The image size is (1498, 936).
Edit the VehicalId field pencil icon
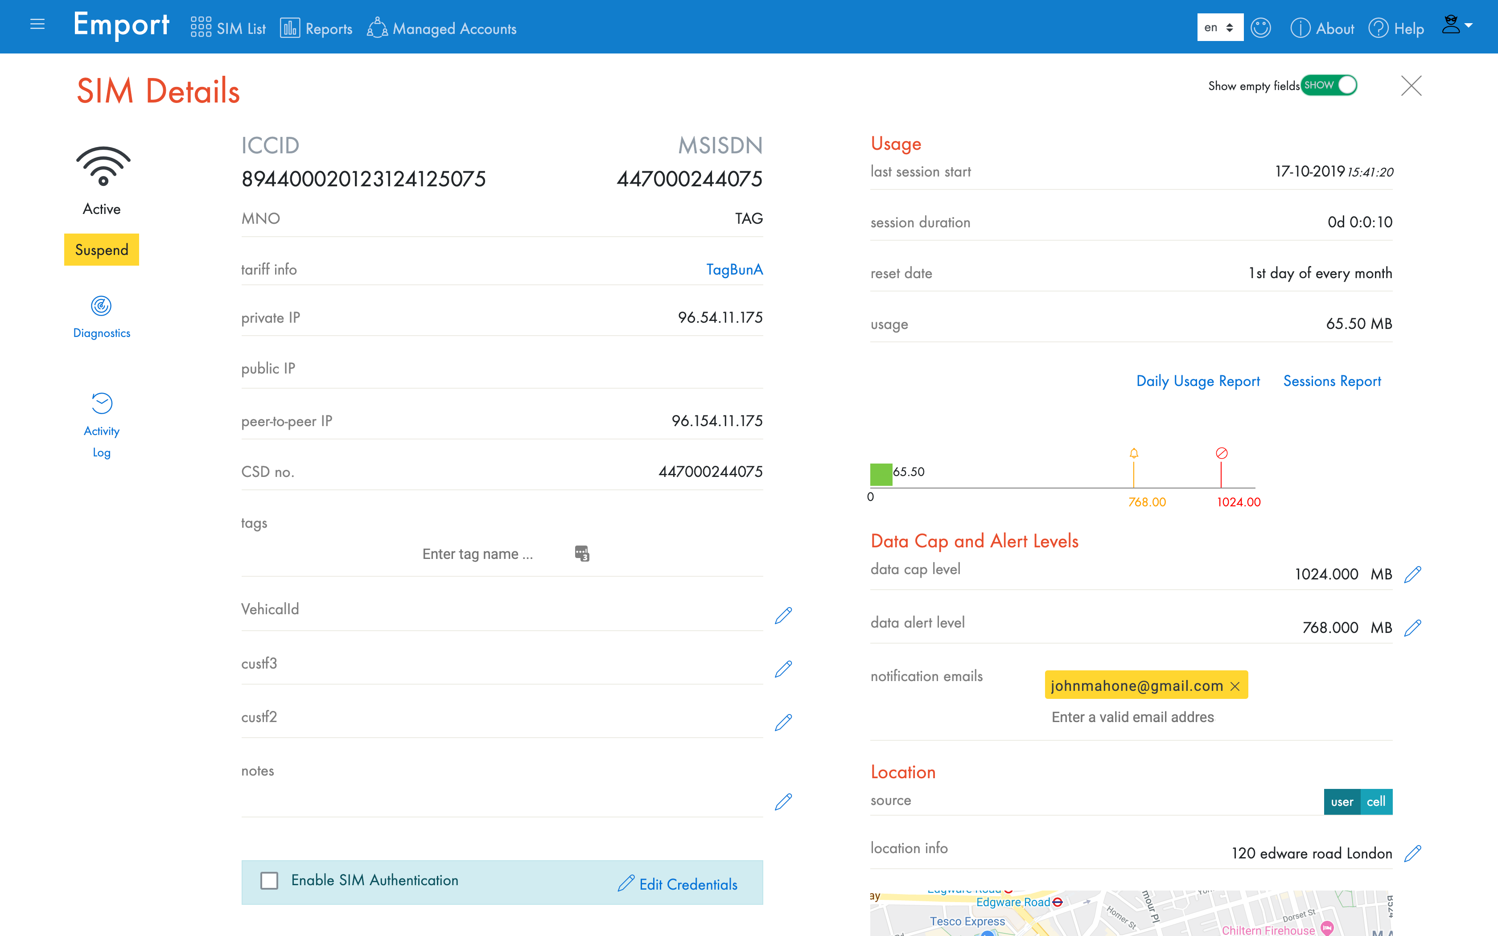[783, 616]
